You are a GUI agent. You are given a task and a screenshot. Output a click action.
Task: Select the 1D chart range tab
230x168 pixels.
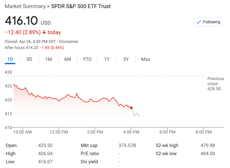pyautogui.click(x=10, y=59)
